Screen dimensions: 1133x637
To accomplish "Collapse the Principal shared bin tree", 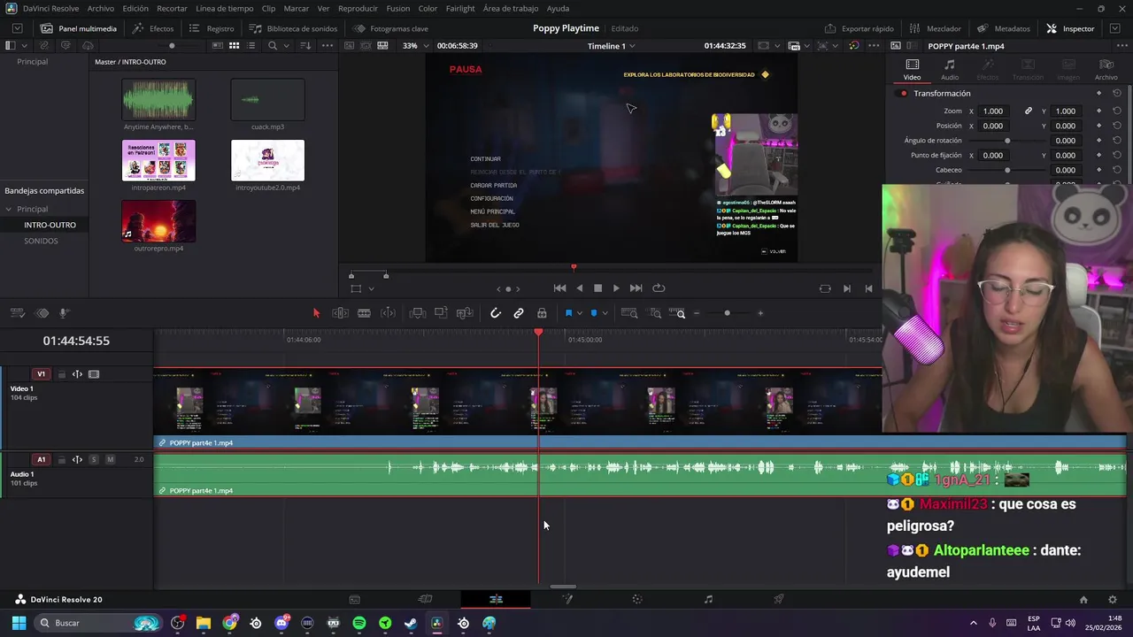I will [8, 209].
